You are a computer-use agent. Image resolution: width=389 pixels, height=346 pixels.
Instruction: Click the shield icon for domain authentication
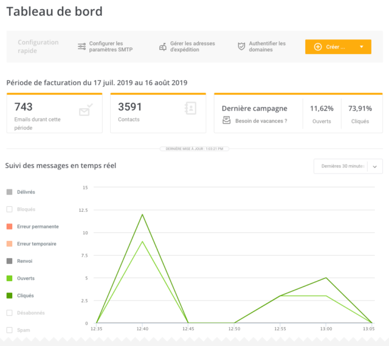pyautogui.click(x=241, y=46)
